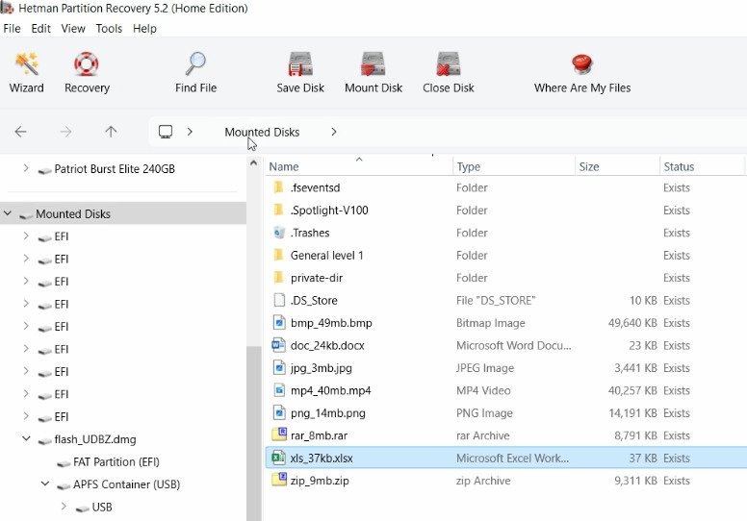Select the .fseventsd folder icon
Image resolution: width=747 pixels, height=521 pixels.
[279, 187]
